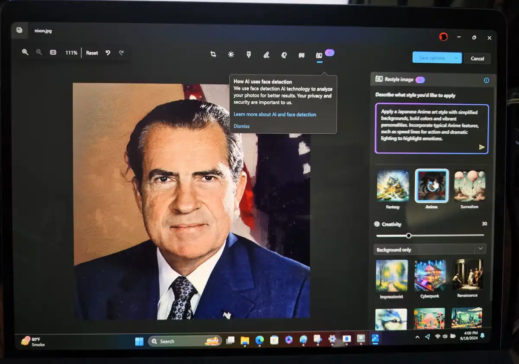Click the info icon in the Restyle image header
The height and width of the screenshot is (364, 519).
click(486, 80)
